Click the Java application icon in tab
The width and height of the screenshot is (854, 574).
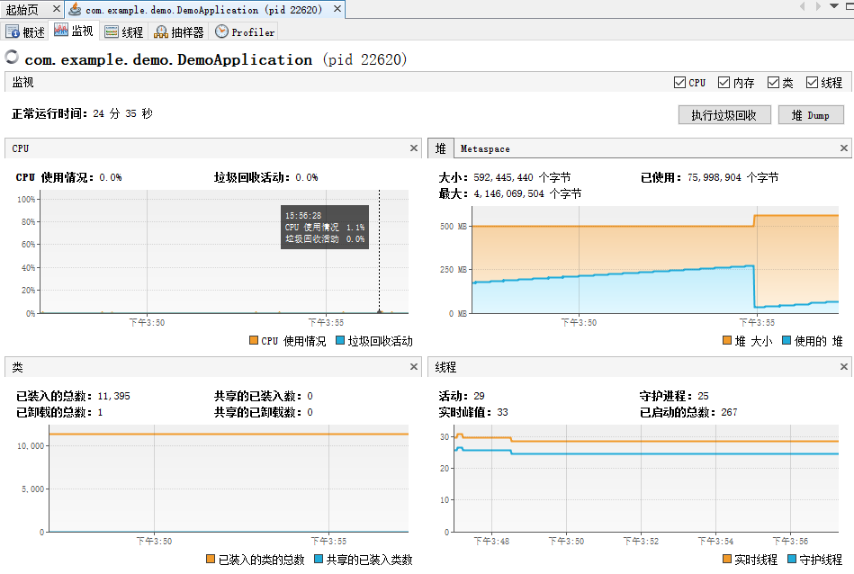click(x=76, y=9)
